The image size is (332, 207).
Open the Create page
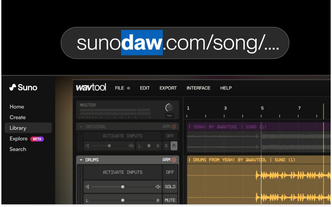[x=18, y=117]
